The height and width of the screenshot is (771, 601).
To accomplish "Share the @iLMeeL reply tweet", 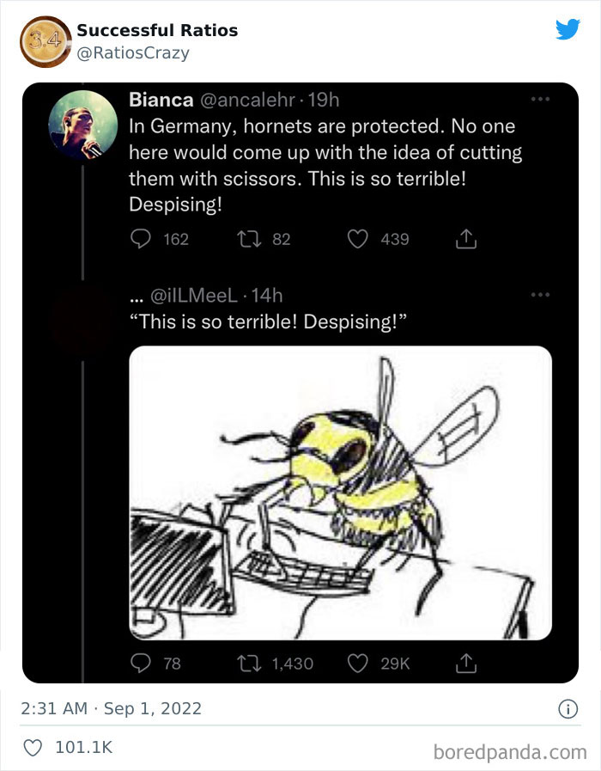I will click(464, 663).
